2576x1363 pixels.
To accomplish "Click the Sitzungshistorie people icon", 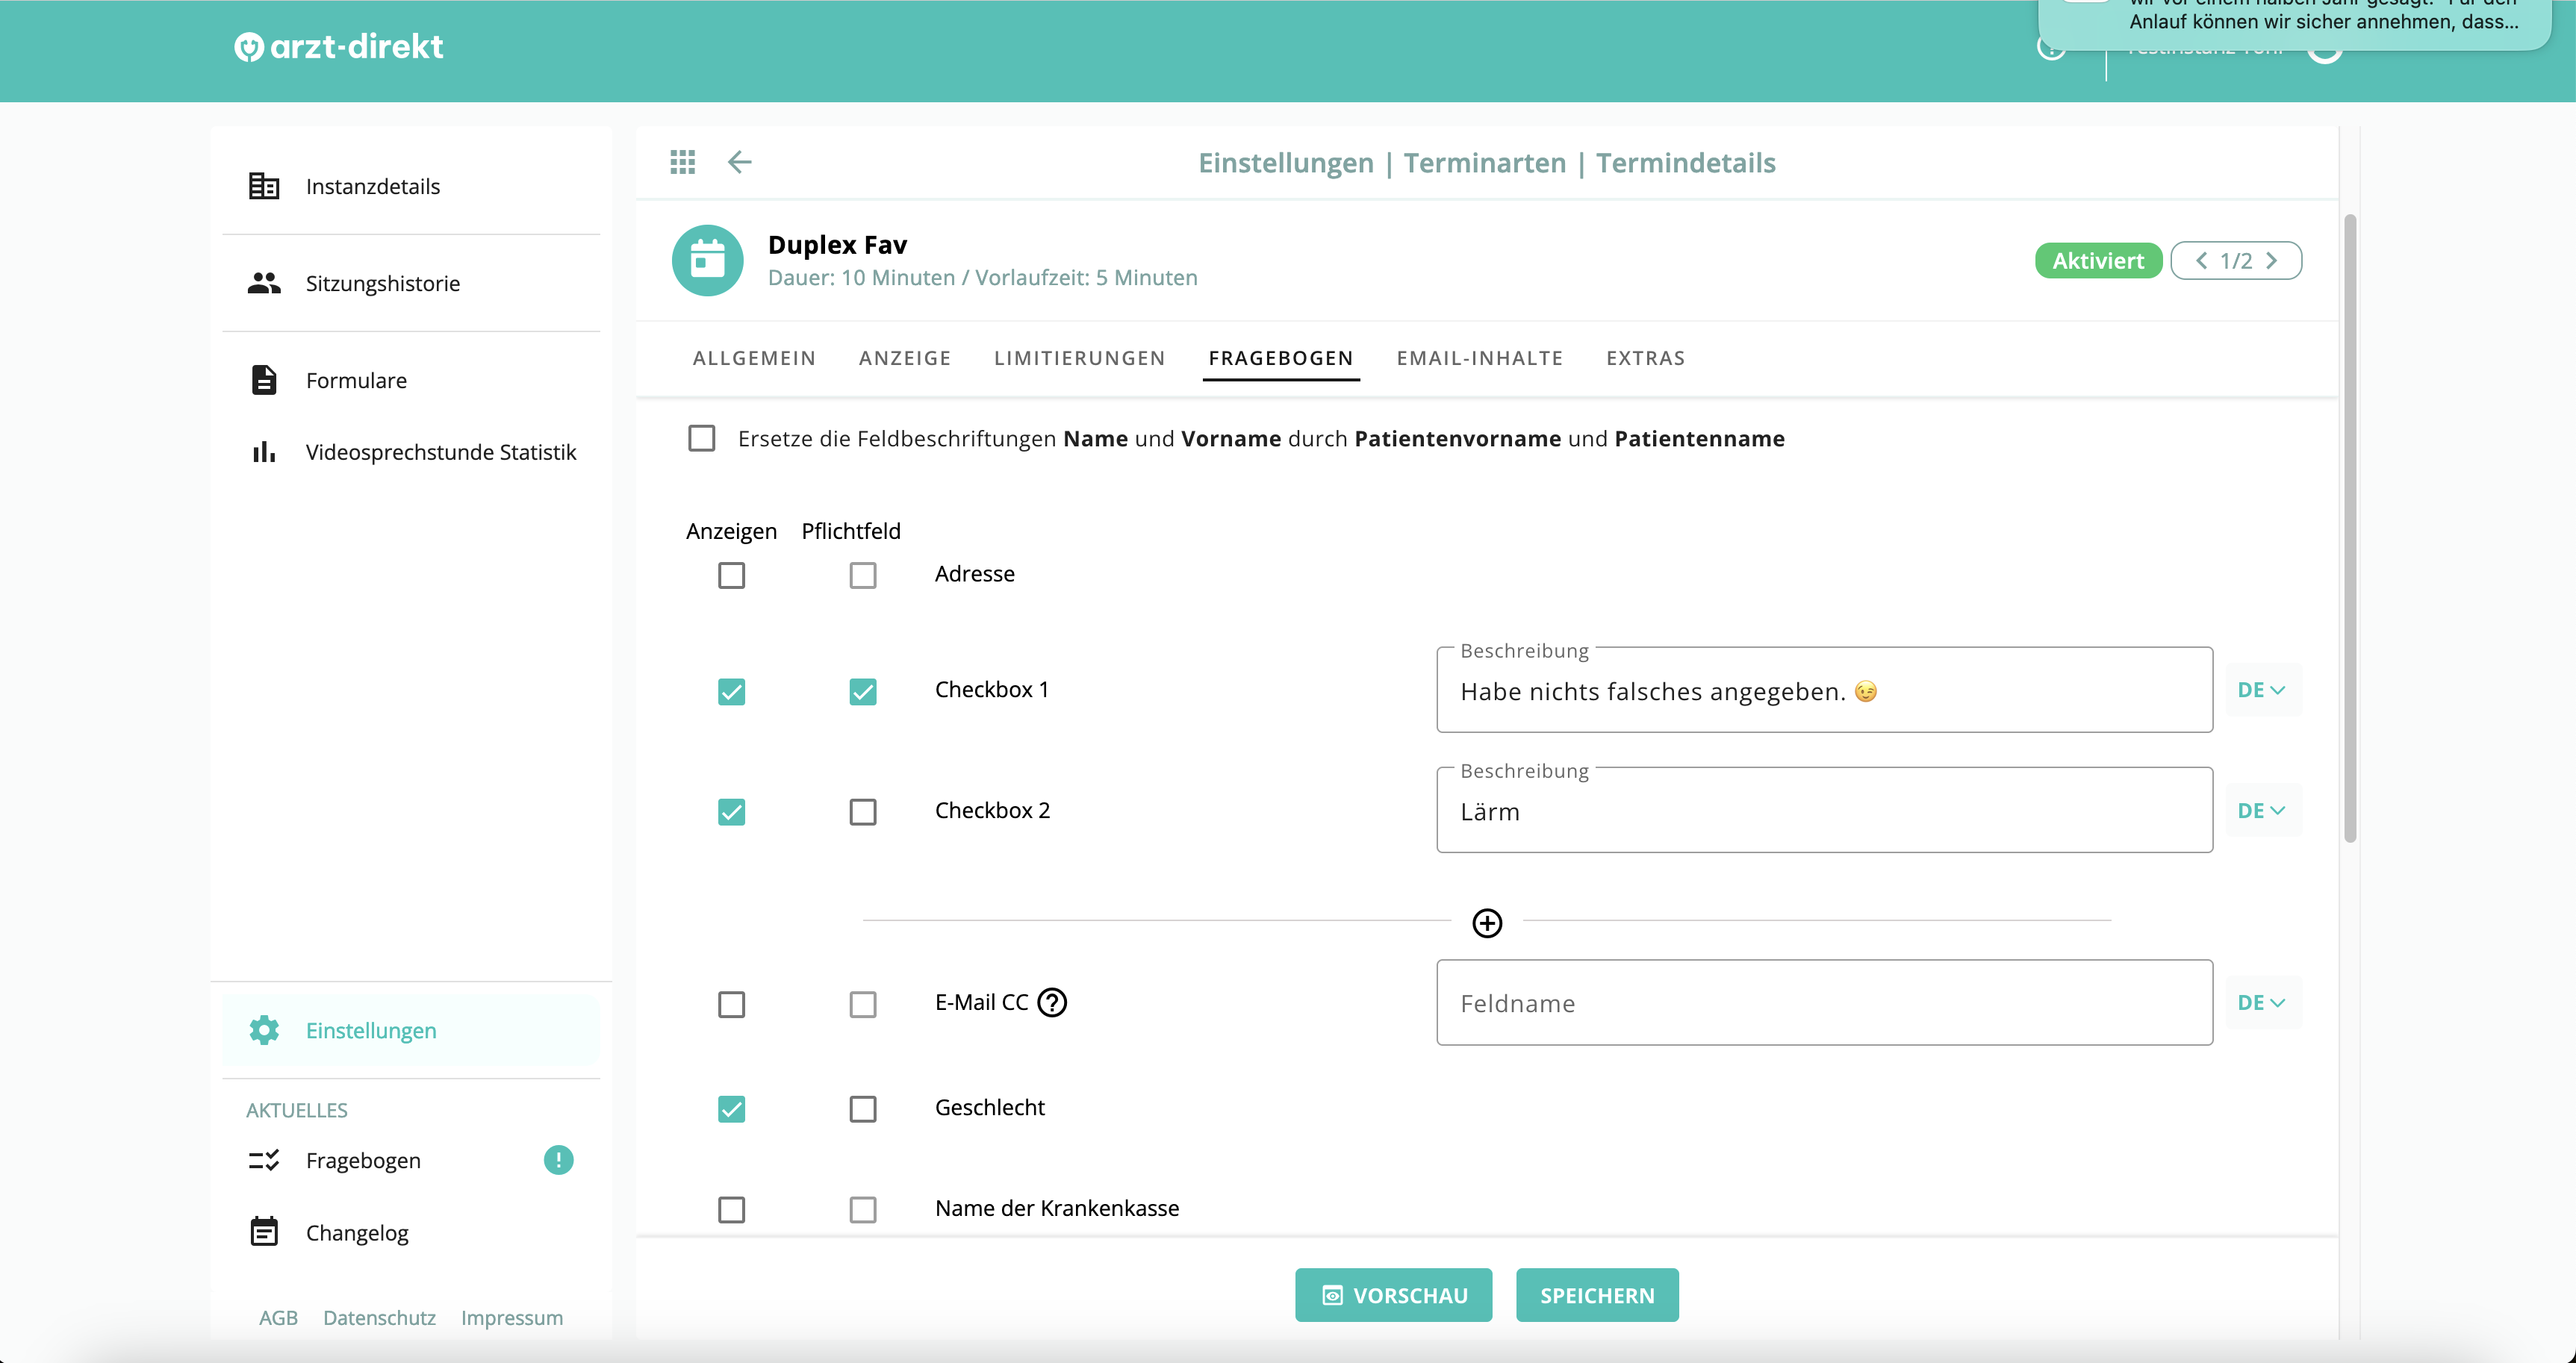I will (x=264, y=283).
